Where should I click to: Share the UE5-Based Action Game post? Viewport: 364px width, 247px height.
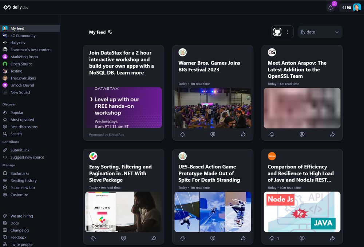pyautogui.click(x=243, y=238)
